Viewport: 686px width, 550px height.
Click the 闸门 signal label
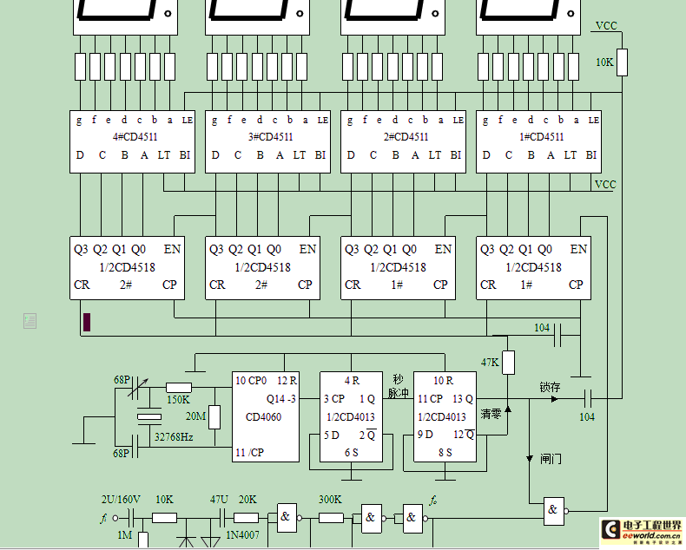click(551, 459)
